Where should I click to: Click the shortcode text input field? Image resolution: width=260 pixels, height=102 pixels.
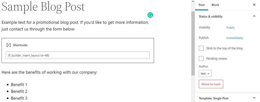pyautogui.click(x=78, y=55)
